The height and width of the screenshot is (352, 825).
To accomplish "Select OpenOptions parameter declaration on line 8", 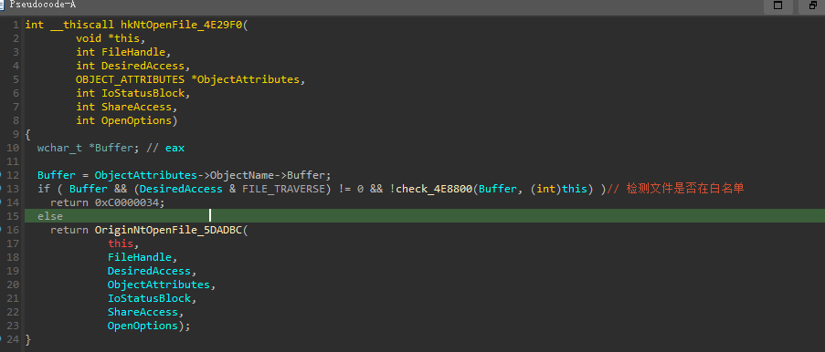I will pyautogui.click(x=123, y=120).
